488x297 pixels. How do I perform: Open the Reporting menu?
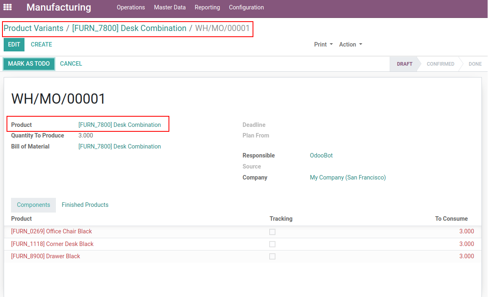(x=207, y=7)
